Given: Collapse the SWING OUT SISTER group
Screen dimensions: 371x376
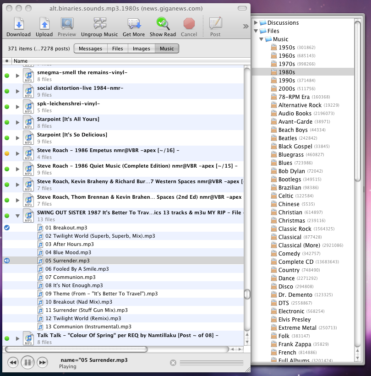Looking at the screenshot, I should [x=17, y=216].
